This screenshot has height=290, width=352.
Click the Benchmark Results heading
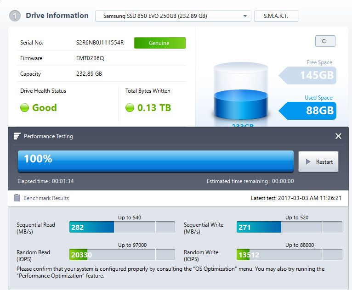click(46, 198)
